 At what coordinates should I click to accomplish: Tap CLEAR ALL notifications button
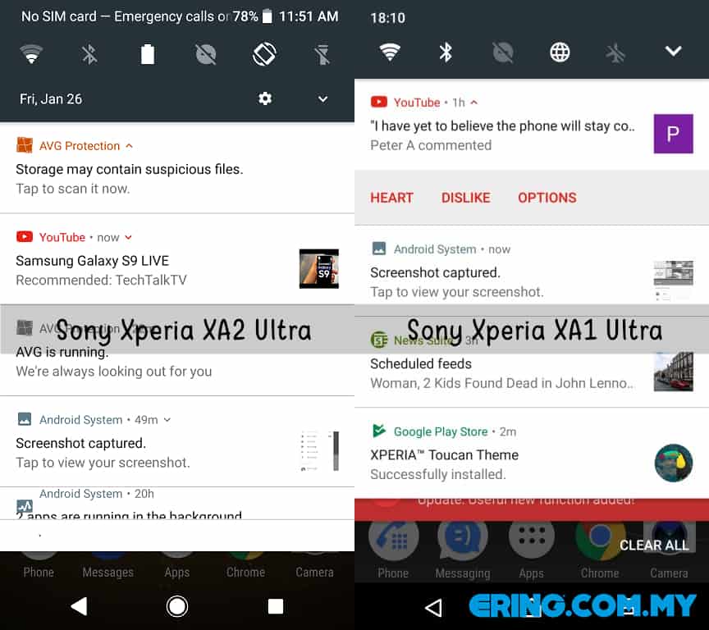654,546
